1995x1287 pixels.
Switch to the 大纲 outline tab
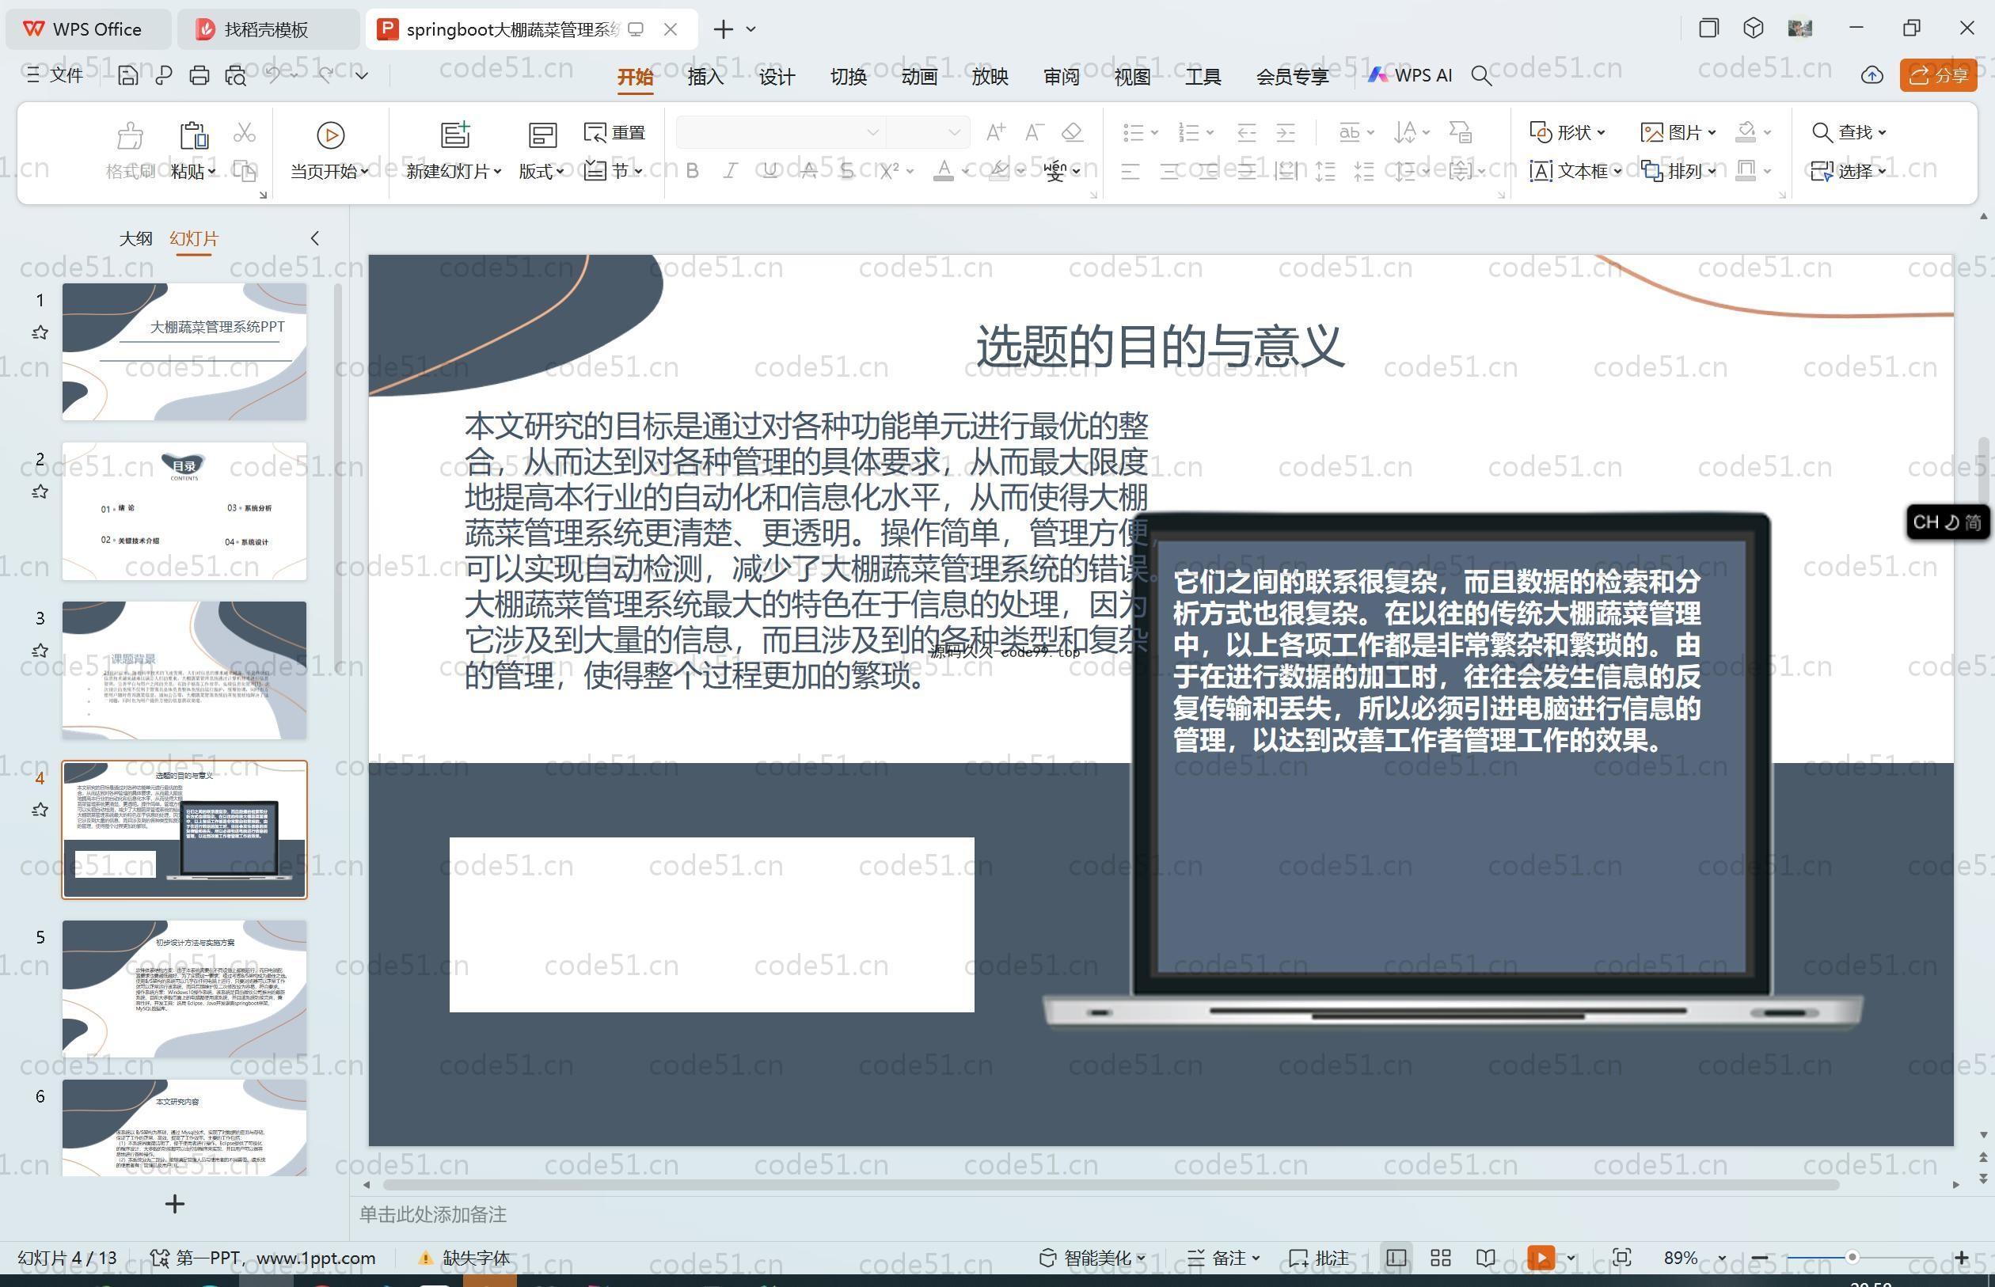coord(135,238)
